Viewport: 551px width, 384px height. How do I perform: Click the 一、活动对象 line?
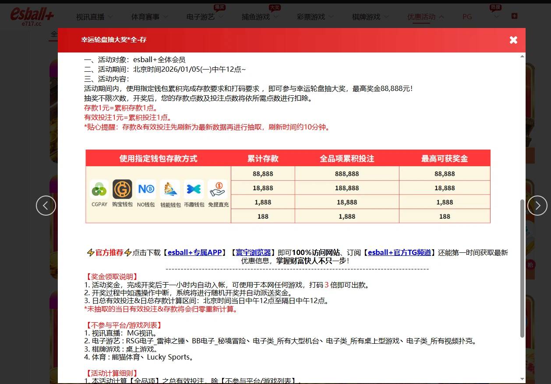(135, 60)
